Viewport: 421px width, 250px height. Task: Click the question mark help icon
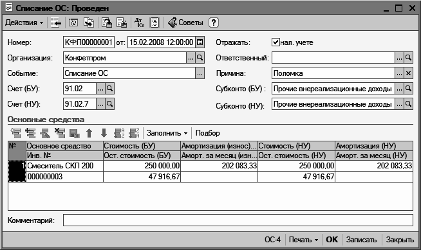[x=214, y=22]
